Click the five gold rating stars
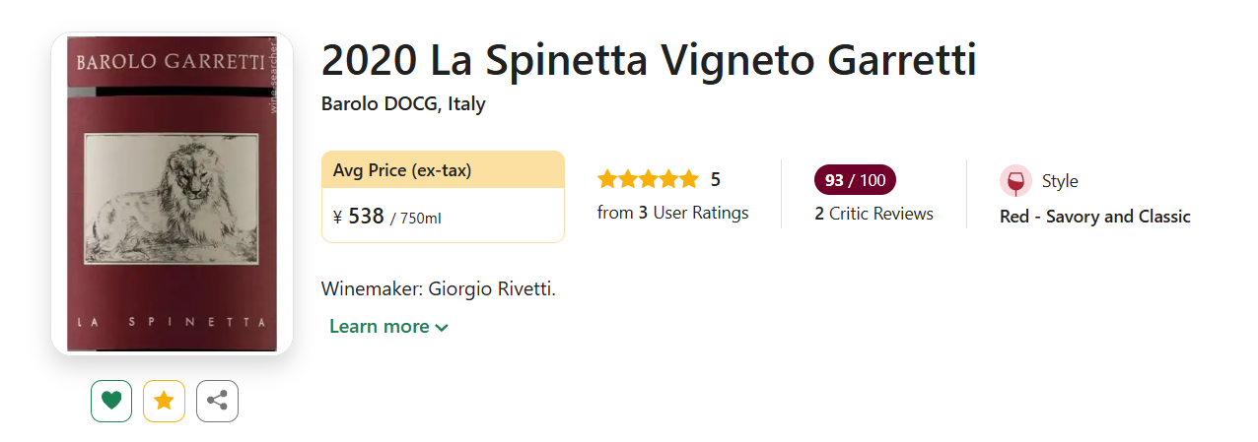This screenshot has height=442, width=1258. click(x=648, y=179)
